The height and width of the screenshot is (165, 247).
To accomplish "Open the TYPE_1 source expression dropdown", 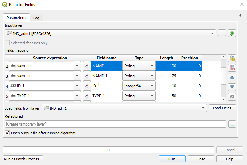I will click(77, 96).
